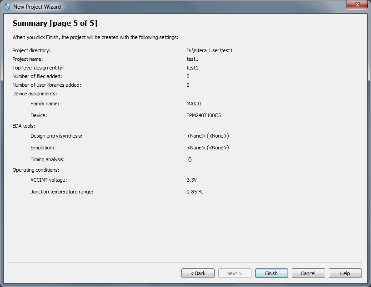Click the Junction temperature range label
371x287 pixels.
pyautogui.click(x=62, y=192)
